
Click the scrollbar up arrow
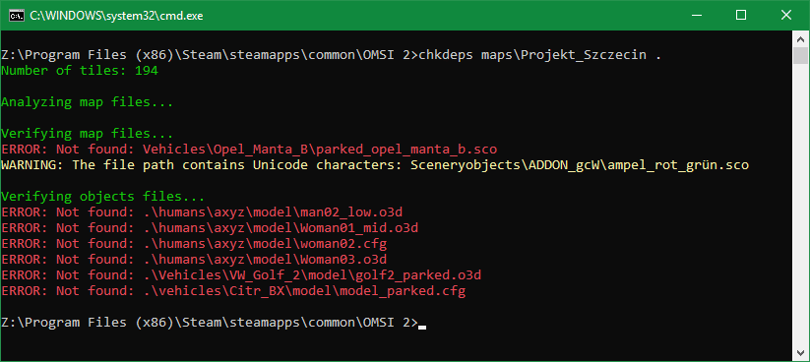pos(800,38)
